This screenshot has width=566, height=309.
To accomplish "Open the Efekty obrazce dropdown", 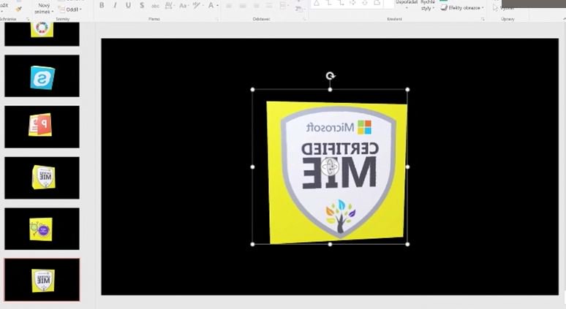I will pyautogui.click(x=463, y=7).
